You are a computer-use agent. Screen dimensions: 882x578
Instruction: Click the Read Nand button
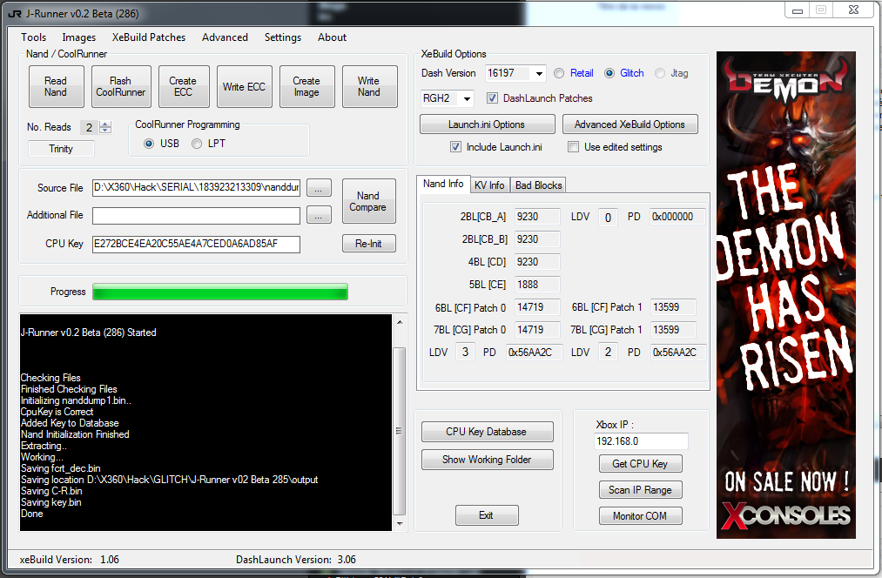click(x=55, y=87)
